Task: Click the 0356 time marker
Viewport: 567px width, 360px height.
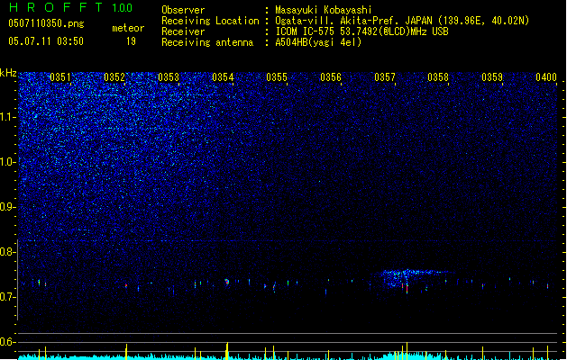Action: click(331, 77)
